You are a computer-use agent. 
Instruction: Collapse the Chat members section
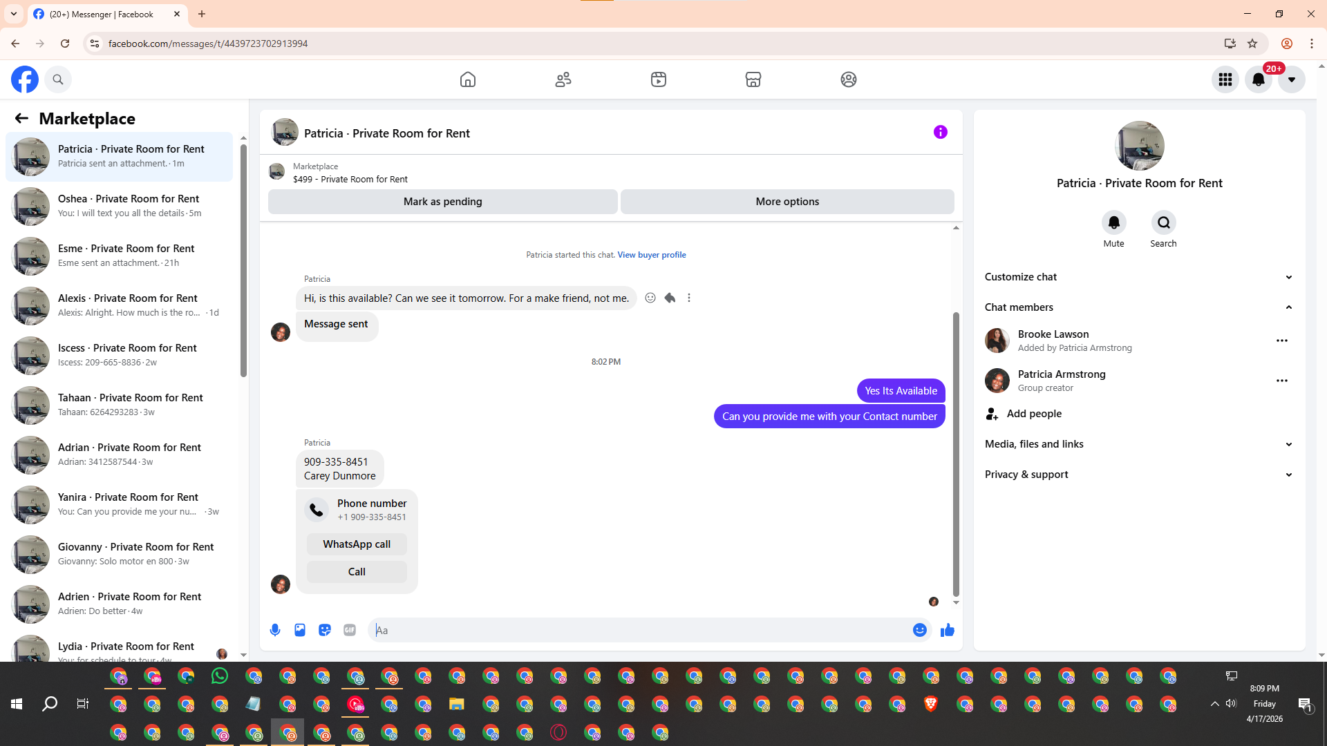click(x=1288, y=307)
